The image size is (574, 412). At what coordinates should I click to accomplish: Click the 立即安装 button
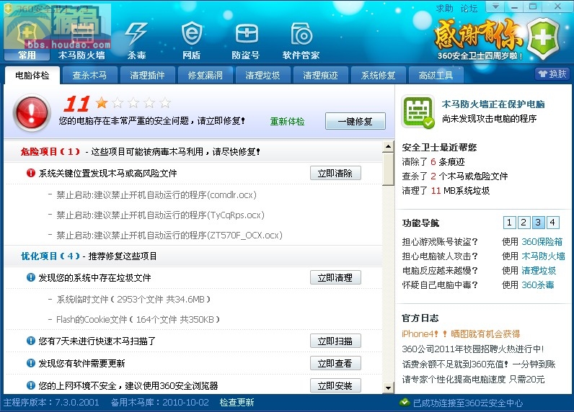[335, 385]
